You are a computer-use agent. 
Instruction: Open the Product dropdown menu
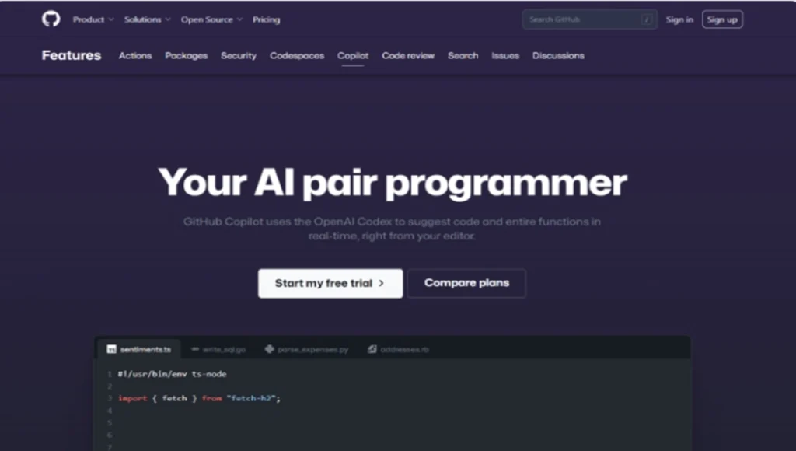tap(93, 19)
